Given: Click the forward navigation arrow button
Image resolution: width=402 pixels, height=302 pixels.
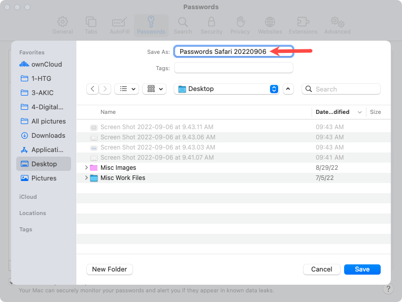Looking at the screenshot, I should (x=105, y=89).
